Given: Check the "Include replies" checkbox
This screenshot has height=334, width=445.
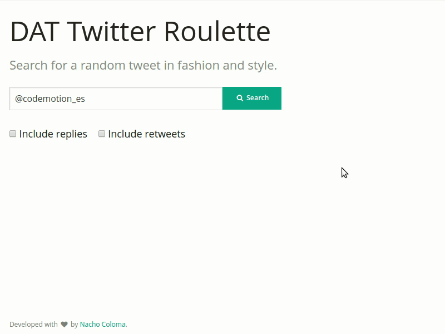Looking at the screenshot, I should 13,134.
